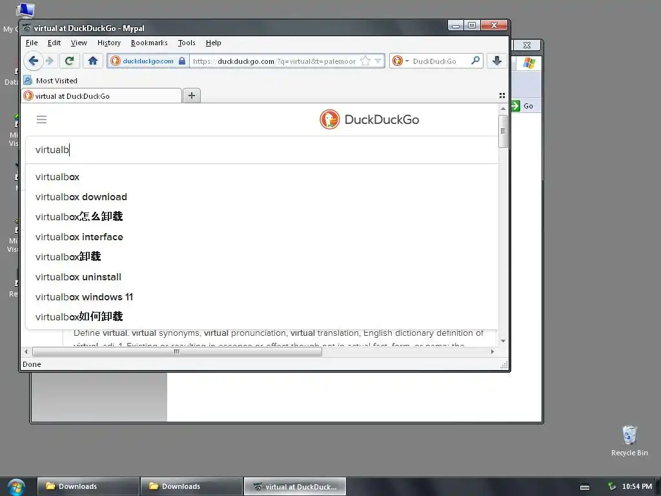The width and height of the screenshot is (661, 496).
Task: Click the search magnifier icon
Action: pos(475,61)
